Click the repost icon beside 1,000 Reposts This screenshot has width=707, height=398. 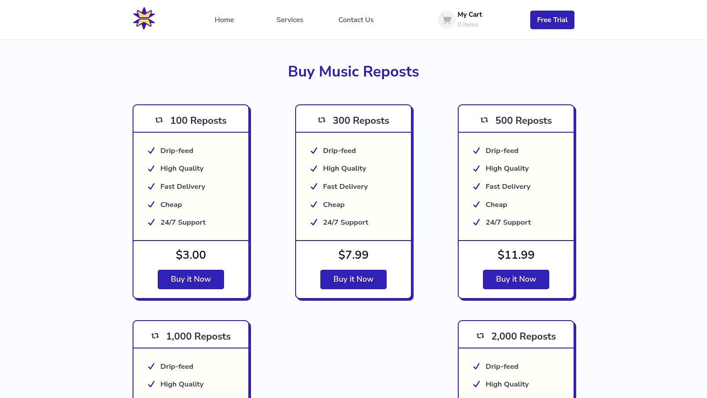point(155,336)
